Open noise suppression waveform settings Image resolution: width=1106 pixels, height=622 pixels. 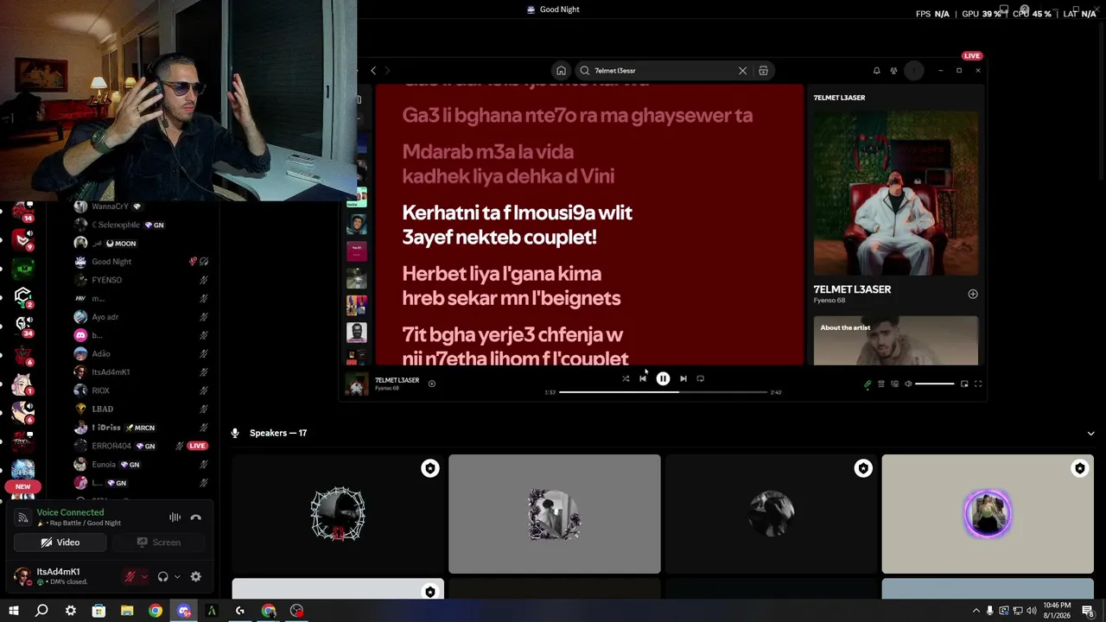coord(175,517)
